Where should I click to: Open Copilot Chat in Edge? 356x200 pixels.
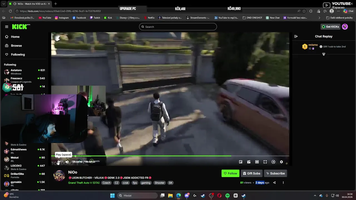point(348,11)
